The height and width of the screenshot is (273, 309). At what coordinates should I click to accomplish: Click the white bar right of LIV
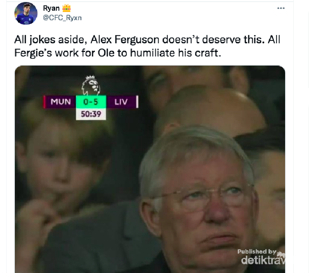pyautogui.click(x=137, y=102)
